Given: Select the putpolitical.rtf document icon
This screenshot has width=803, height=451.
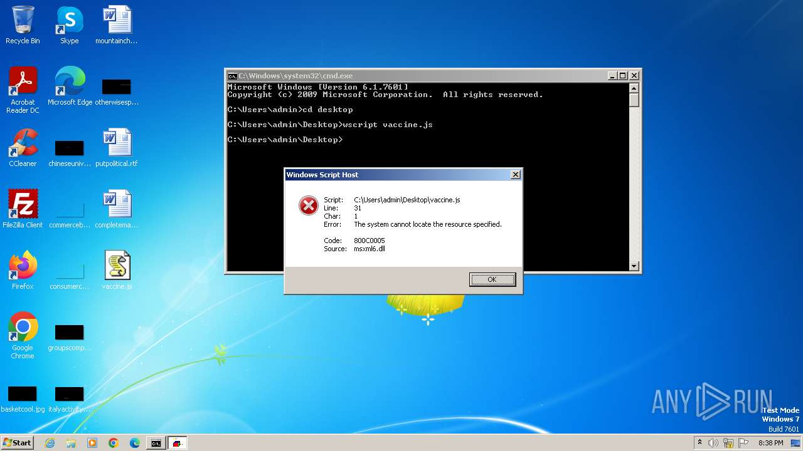Looking at the screenshot, I should pos(117,148).
